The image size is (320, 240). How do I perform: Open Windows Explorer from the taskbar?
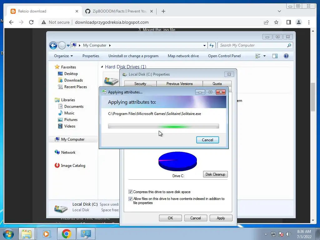(x=27, y=234)
